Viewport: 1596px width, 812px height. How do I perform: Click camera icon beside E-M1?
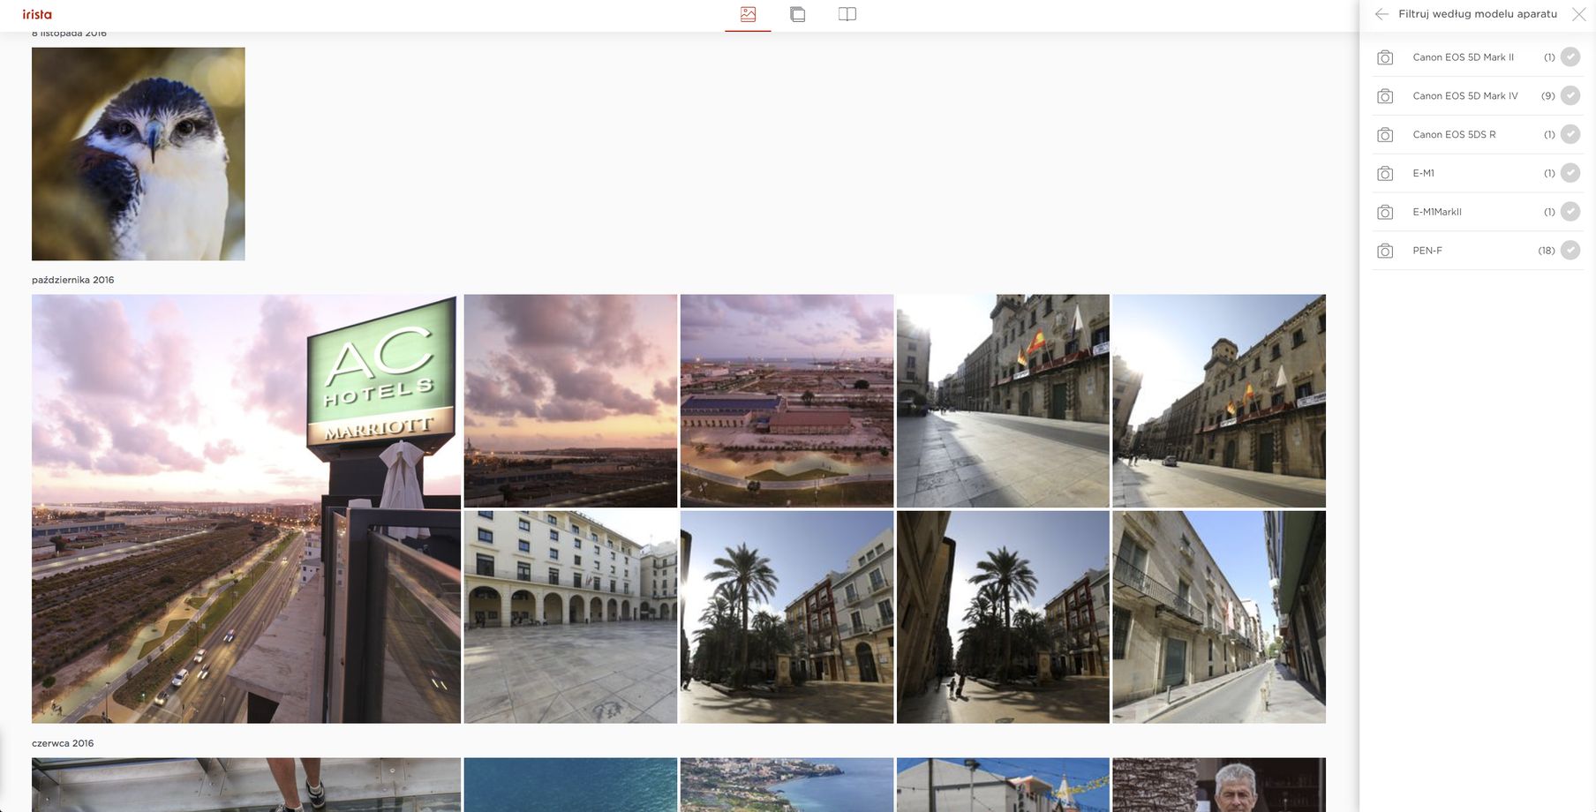pyautogui.click(x=1385, y=174)
